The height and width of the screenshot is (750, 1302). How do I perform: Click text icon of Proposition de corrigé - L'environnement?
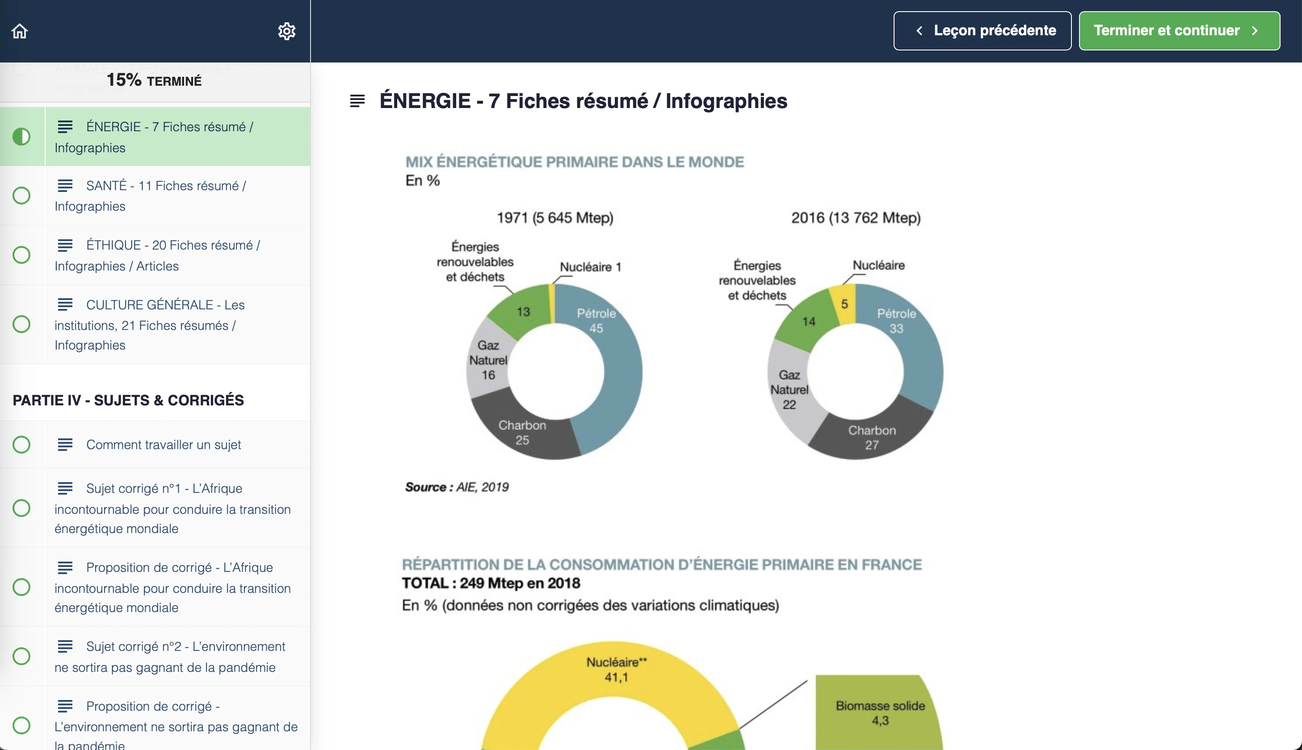(65, 706)
